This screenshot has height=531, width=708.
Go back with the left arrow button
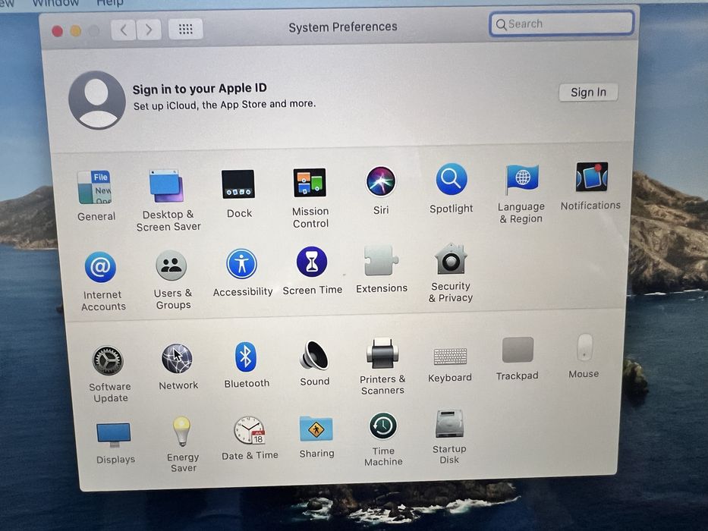(x=123, y=30)
